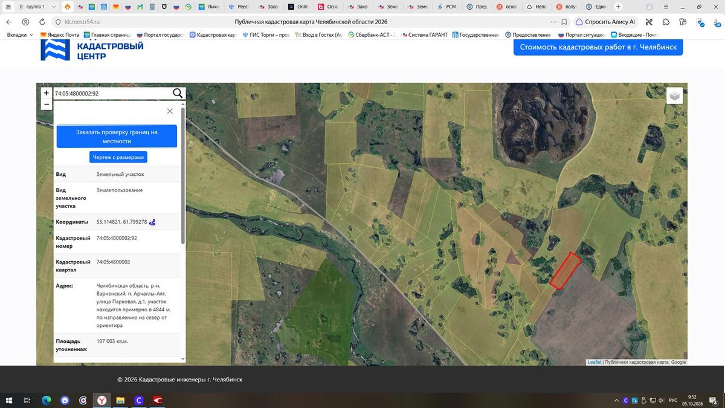Focus the cadastral number search field
Viewport: 725px width, 408px height.
click(112, 94)
